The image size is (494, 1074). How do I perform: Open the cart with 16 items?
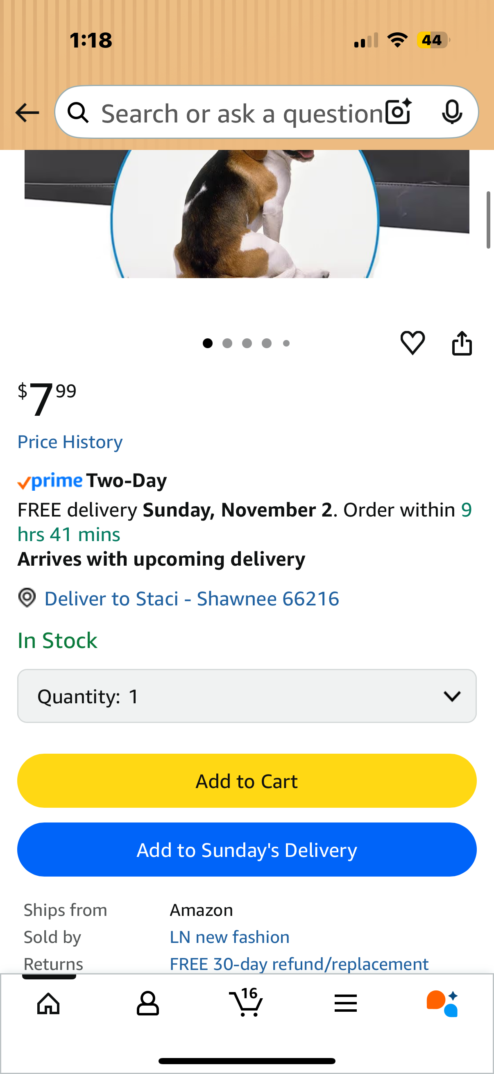(x=246, y=1003)
